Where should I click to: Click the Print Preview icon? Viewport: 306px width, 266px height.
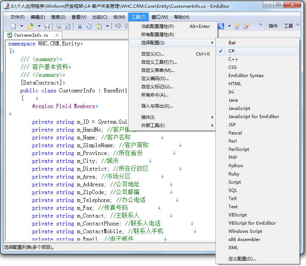point(67,26)
